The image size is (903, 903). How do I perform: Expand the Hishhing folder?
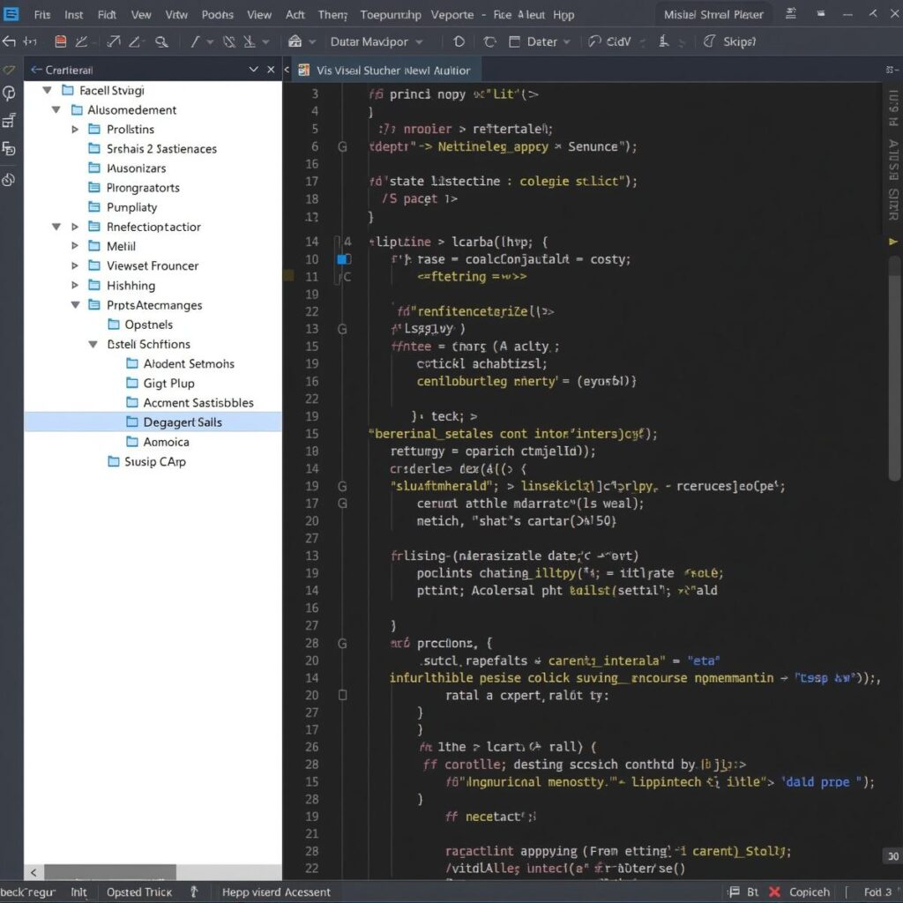point(75,286)
